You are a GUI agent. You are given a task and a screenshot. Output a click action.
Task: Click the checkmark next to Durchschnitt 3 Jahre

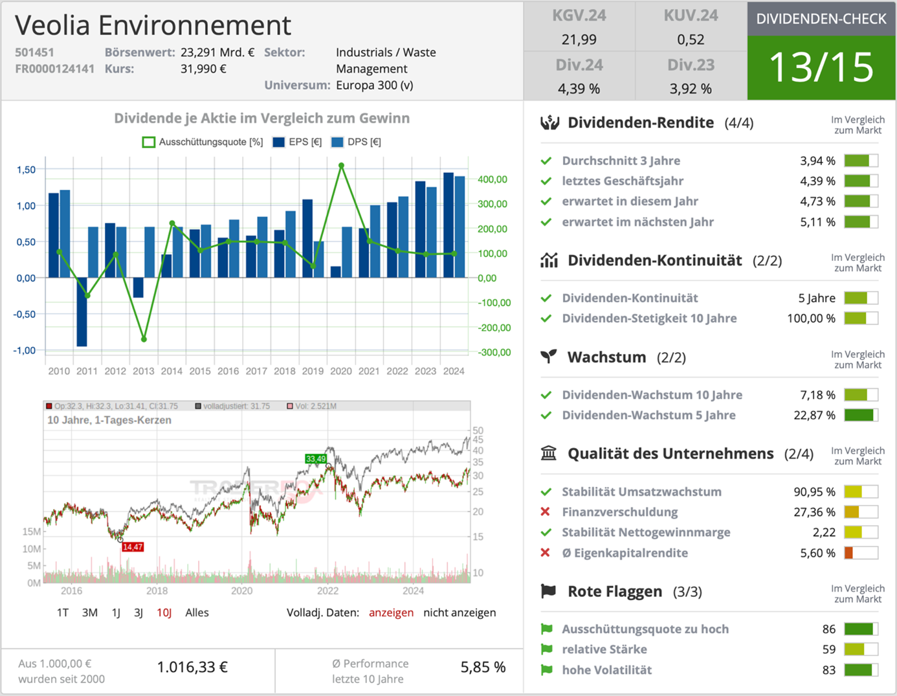point(546,161)
